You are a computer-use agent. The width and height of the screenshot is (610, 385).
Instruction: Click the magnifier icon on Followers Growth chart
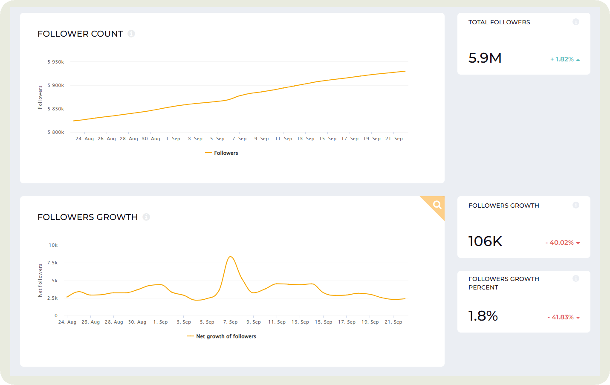point(437,205)
